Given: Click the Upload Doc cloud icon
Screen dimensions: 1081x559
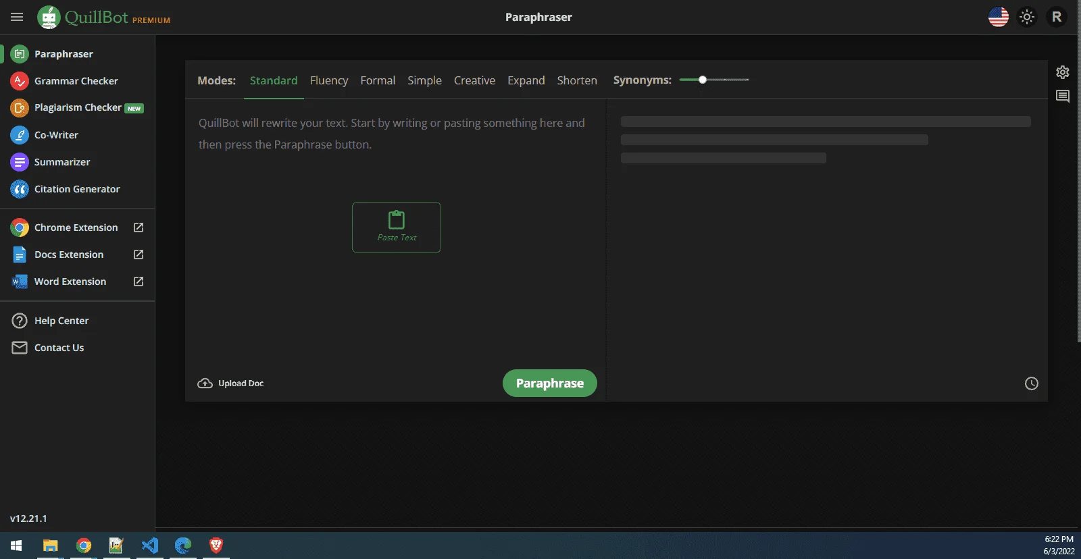Looking at the screenshot, I should (205, 383).
